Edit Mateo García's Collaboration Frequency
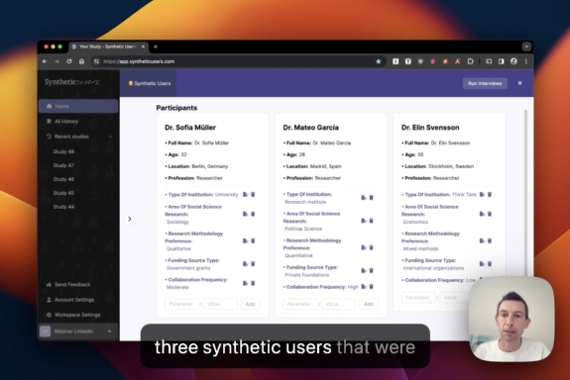The height and width of the screenshot is (380, 570). coord(364,287)
